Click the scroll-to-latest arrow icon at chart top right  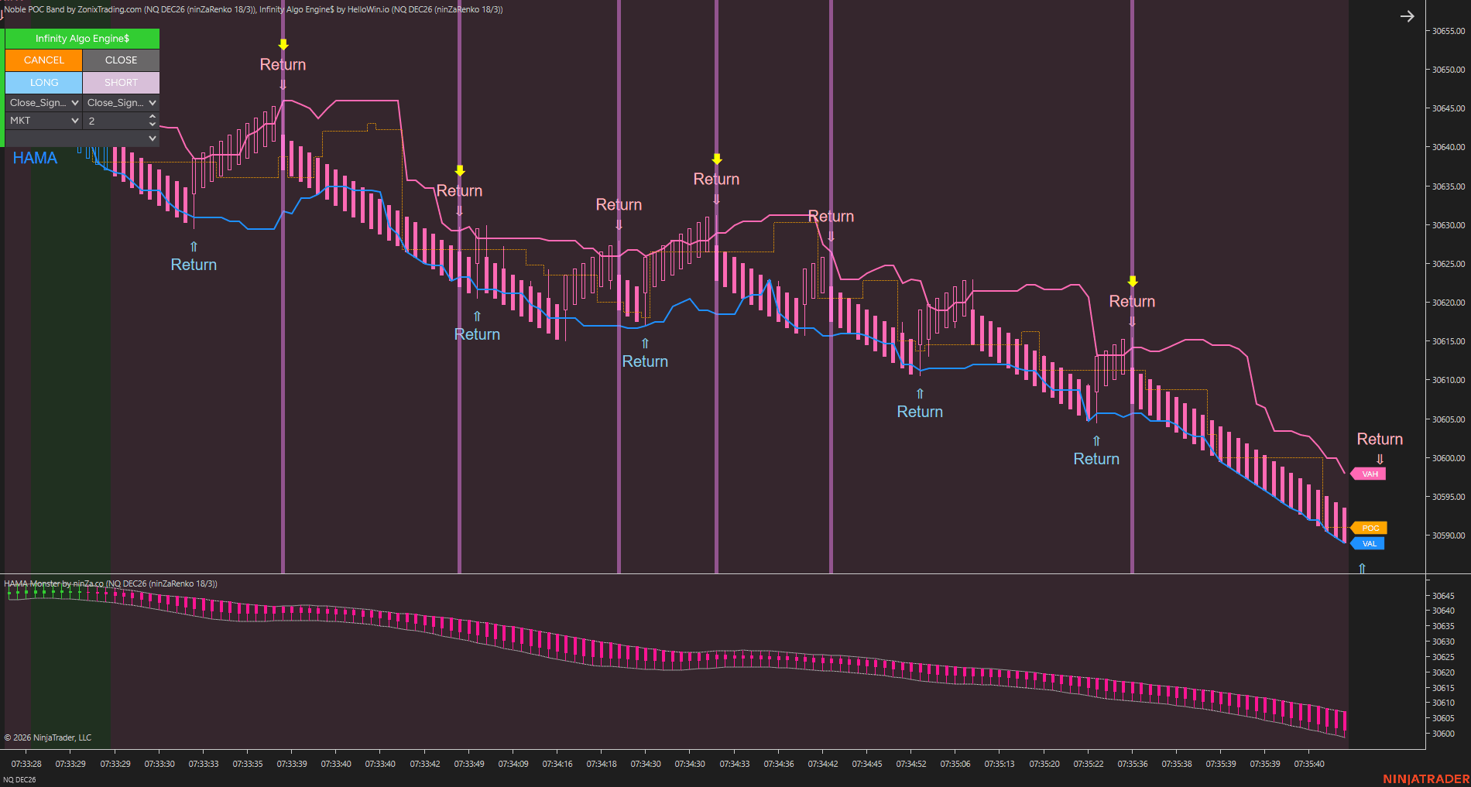[x=1408, y=16]
